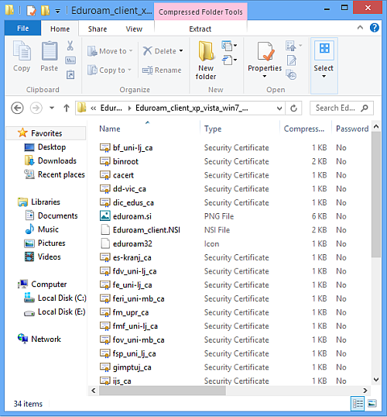Image resolution: width=387 pixels, height=417 pixels.
Task: Select the eduroam32 icon file
Action: point(126,244)
